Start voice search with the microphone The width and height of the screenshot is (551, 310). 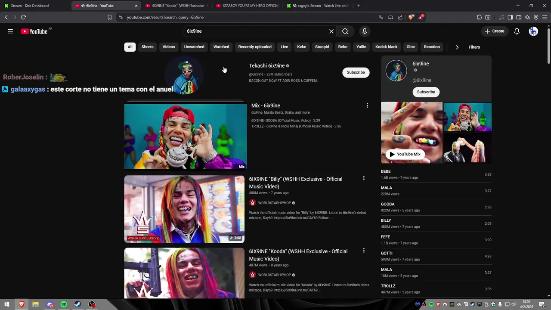[x=365, y=31]
